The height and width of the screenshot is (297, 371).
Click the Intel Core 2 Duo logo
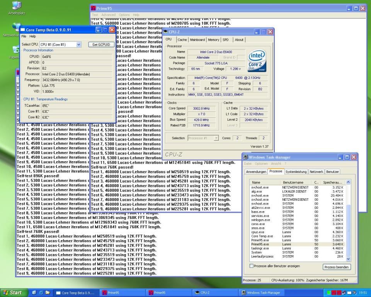click(x=257, y=61)
